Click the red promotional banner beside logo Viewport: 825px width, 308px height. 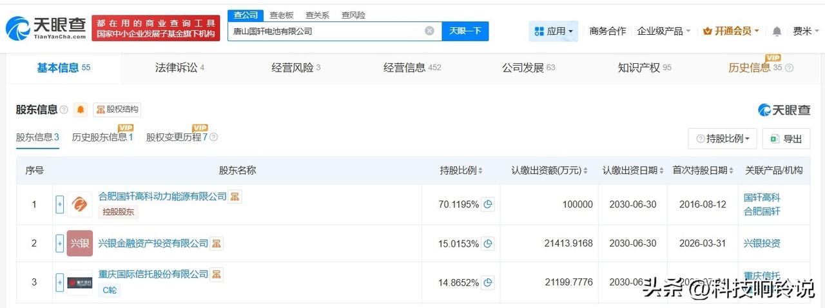pyautogui.click(x=156, y=28)
